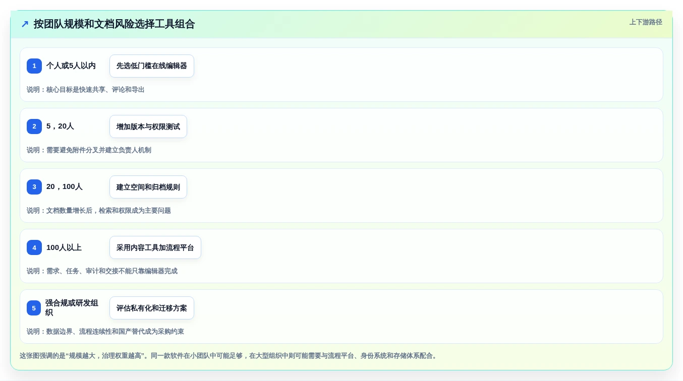Viewport: 683px width, 381px height.
Task: Click the 采用内容工具加流程平台 box
Action: pyautogui.click(x=155, y=247)
